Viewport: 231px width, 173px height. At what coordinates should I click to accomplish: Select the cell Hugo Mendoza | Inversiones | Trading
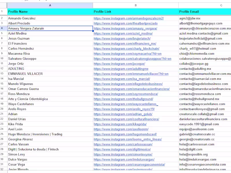50,134
